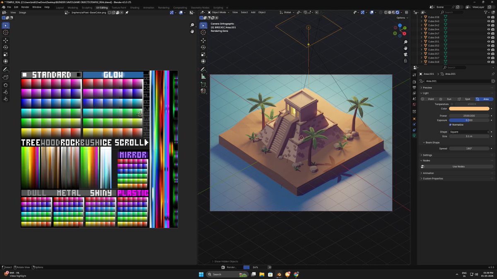497x279 pixels.
Task: Click the Spread slider showing 180°
Action: point(469,148)
